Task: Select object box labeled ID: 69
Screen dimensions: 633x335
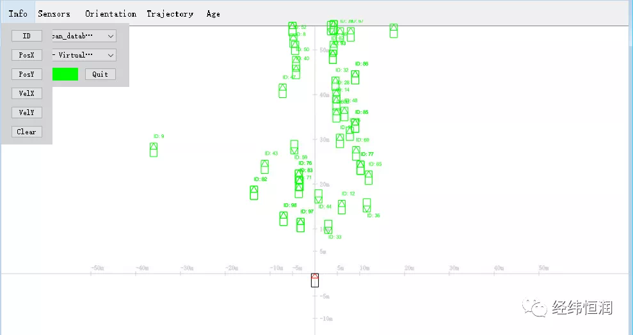Action: (356, 153)
